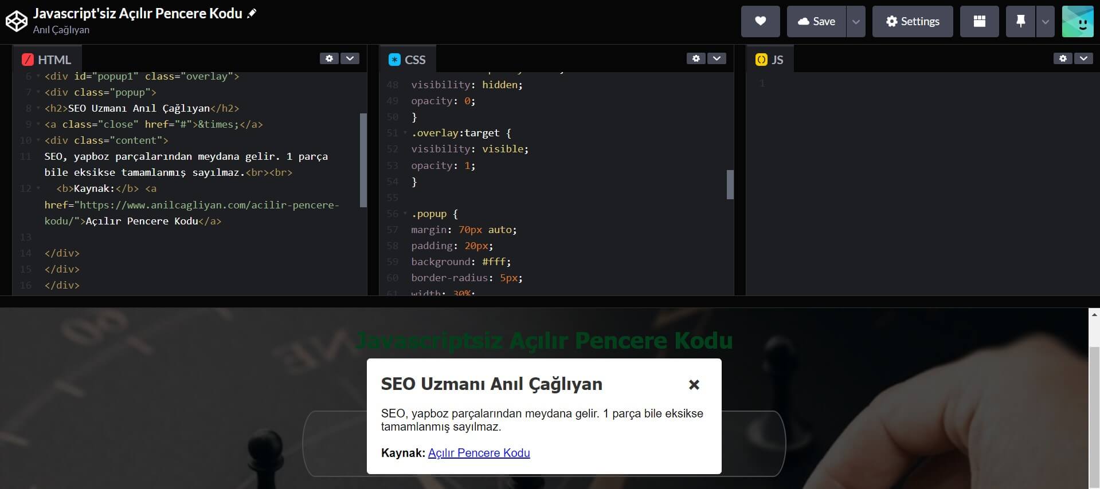Expand CSS editor chevron menu
The image size is (1100, 489).
[717, 58]
